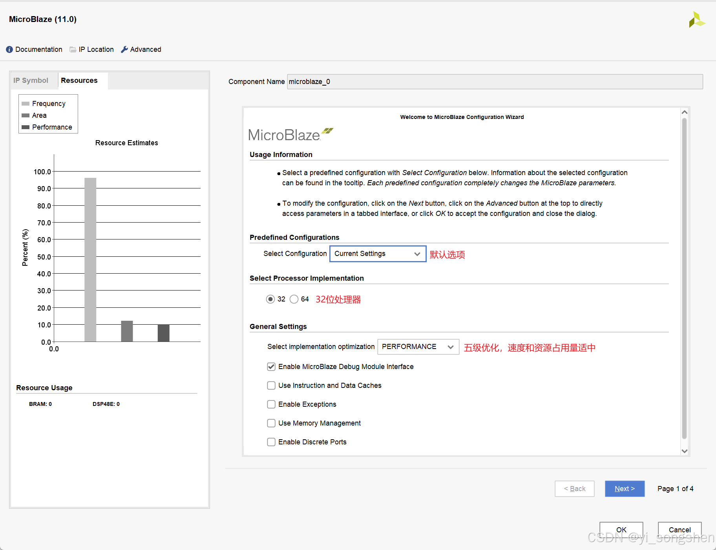Click the 'Page 1 of 4' text
The height and width of the screenshot is (550, 716).
676,489
